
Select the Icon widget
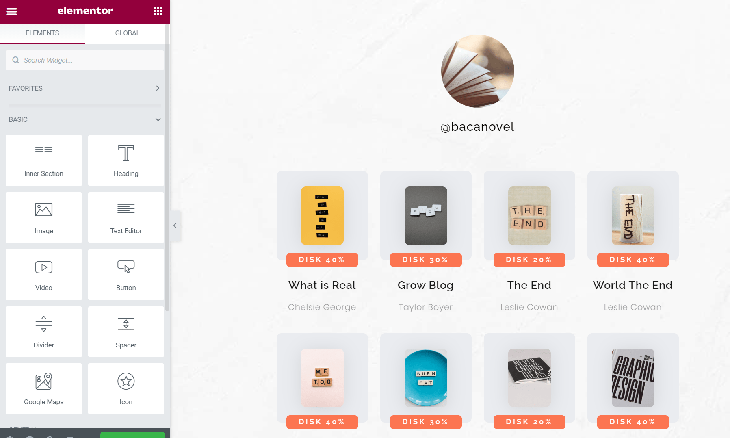[x=126, y=389]
